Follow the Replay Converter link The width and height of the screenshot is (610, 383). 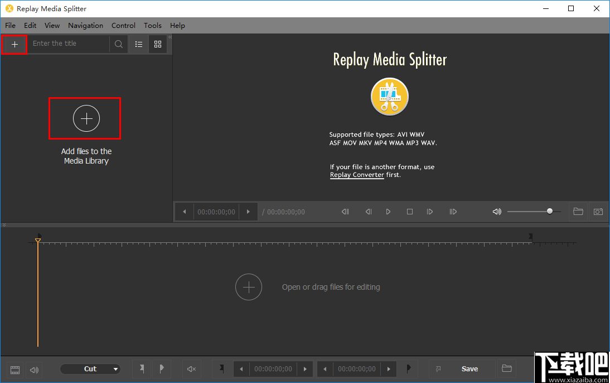click(357, 175)
